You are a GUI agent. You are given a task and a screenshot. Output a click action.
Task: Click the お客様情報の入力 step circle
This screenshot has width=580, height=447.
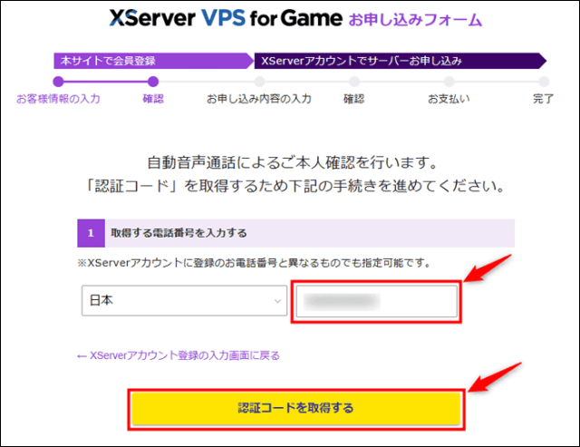[58, 82]
